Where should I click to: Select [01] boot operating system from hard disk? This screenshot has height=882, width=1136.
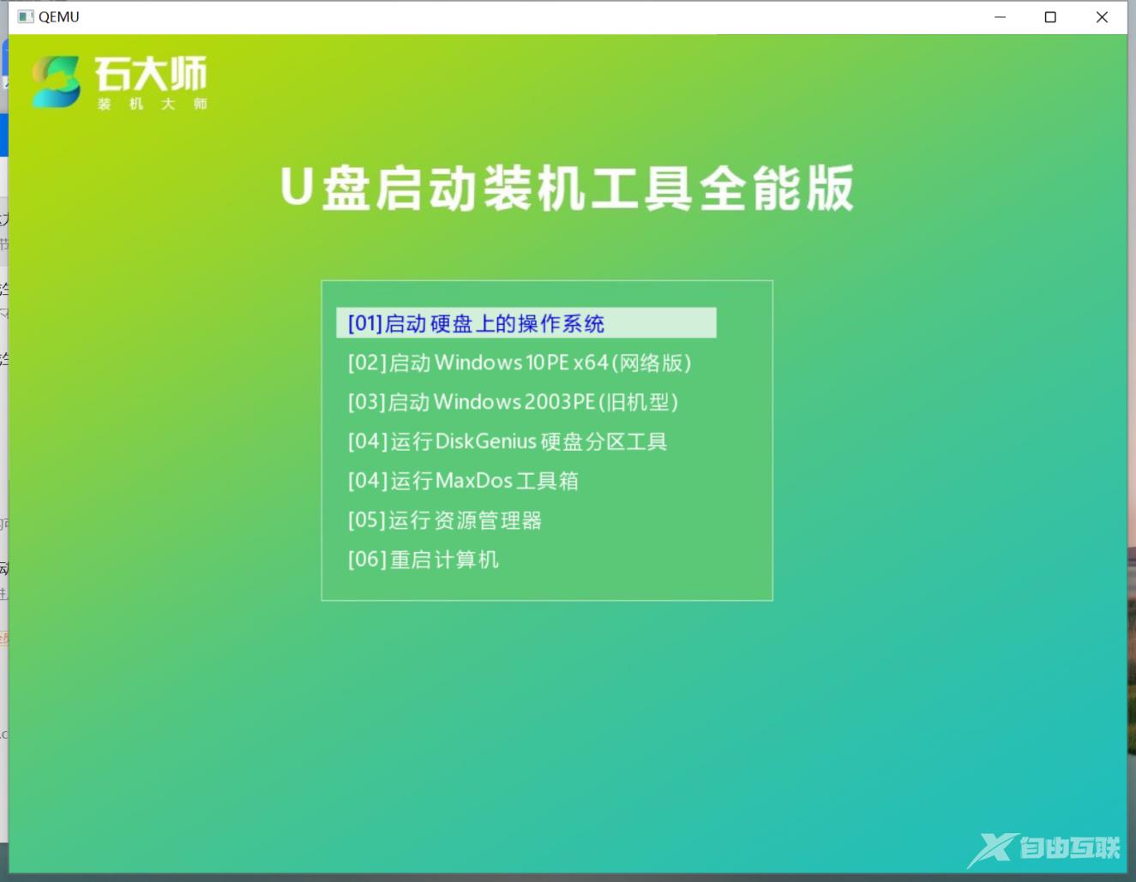[526, 323]
